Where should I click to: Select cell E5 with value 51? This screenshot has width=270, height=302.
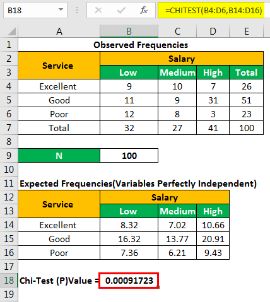coord(246,100)
